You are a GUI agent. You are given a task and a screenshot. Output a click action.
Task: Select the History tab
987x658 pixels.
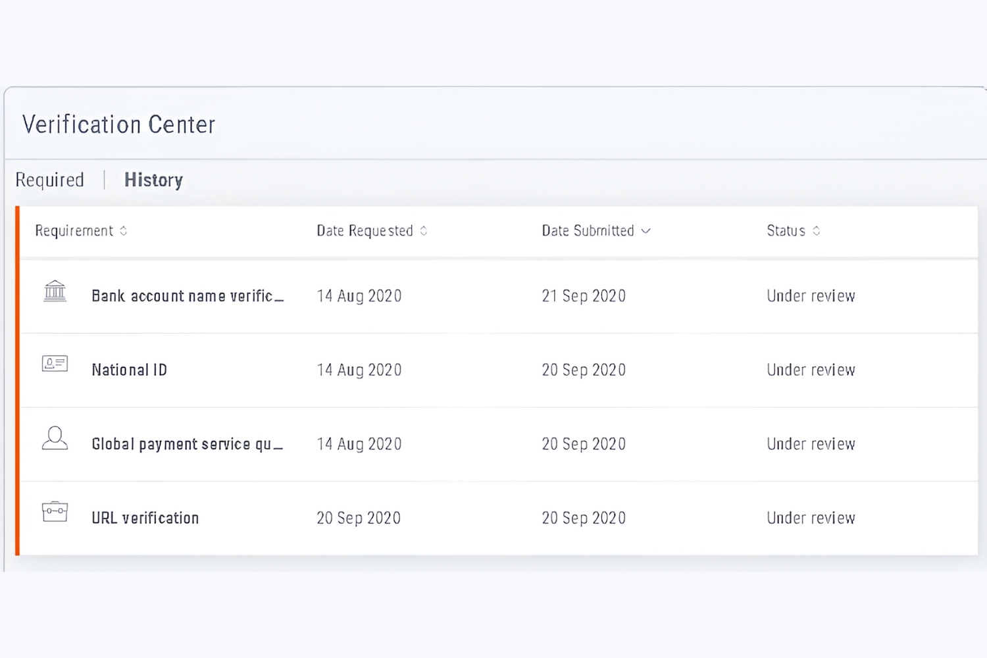coord(153,180)
